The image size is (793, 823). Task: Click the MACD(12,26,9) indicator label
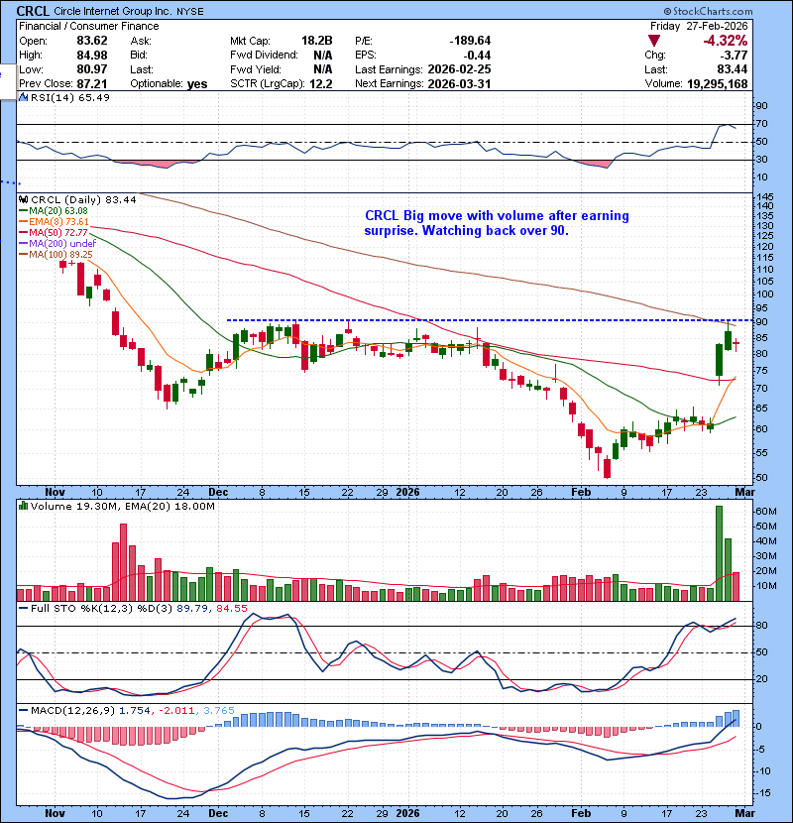point(72,711)
